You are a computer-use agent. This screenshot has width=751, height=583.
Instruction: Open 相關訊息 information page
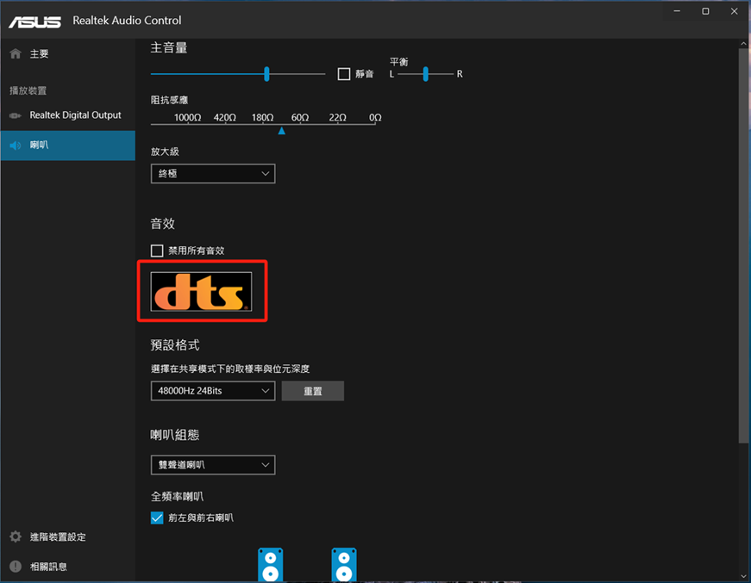(x=68, y=567)
